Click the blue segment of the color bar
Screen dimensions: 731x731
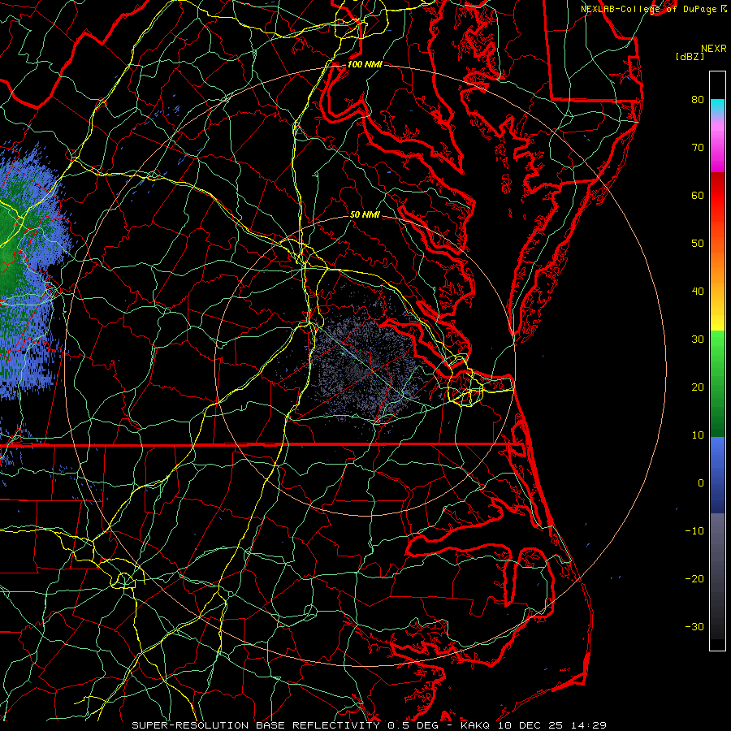[717, 474]
